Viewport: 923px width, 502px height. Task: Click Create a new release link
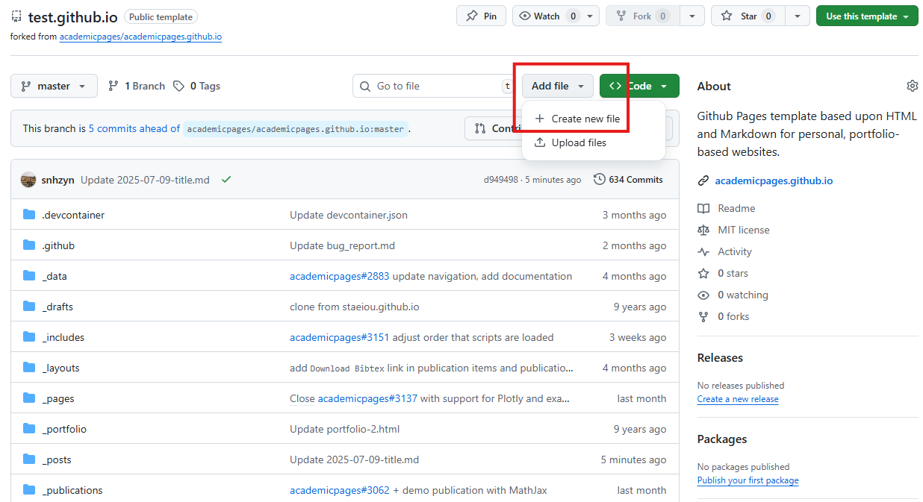tap(737, 399)
